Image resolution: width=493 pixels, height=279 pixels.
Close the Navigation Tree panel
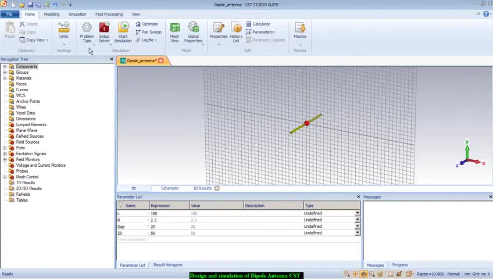coord(112,59)
